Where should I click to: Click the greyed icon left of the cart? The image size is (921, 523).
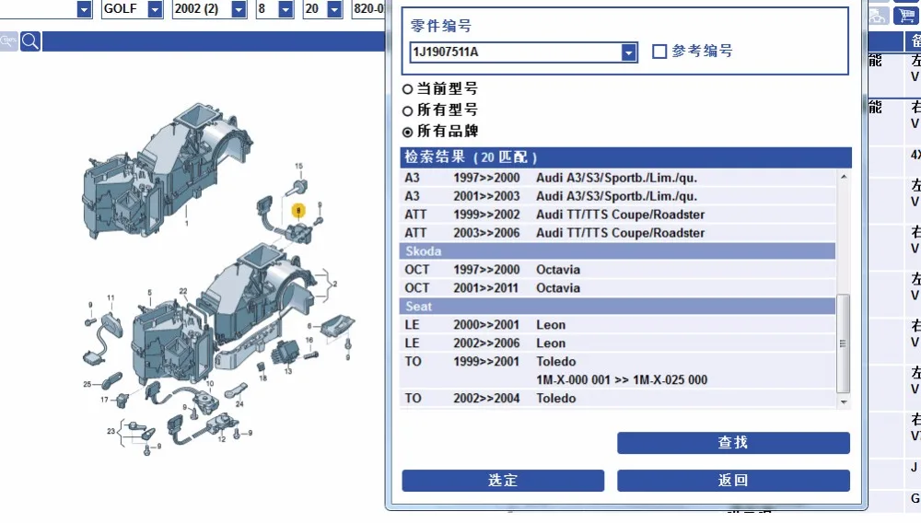(878, 16)
